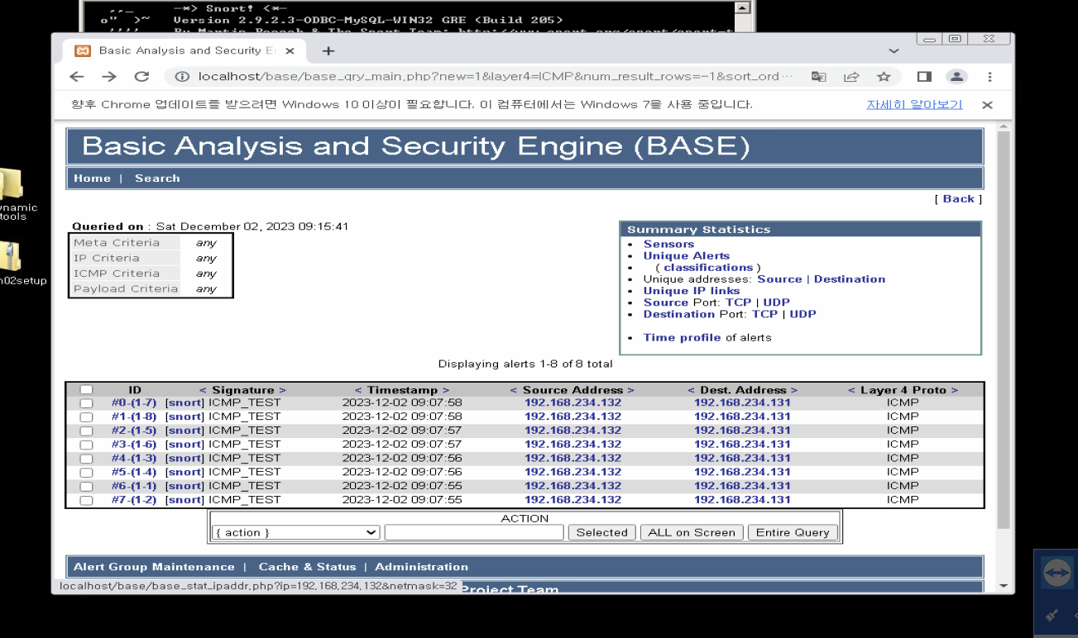This screenshot has height=638, width=1078.
Task: Sort Layer 4 Proto with right arrow
Action: pos(954,390)
